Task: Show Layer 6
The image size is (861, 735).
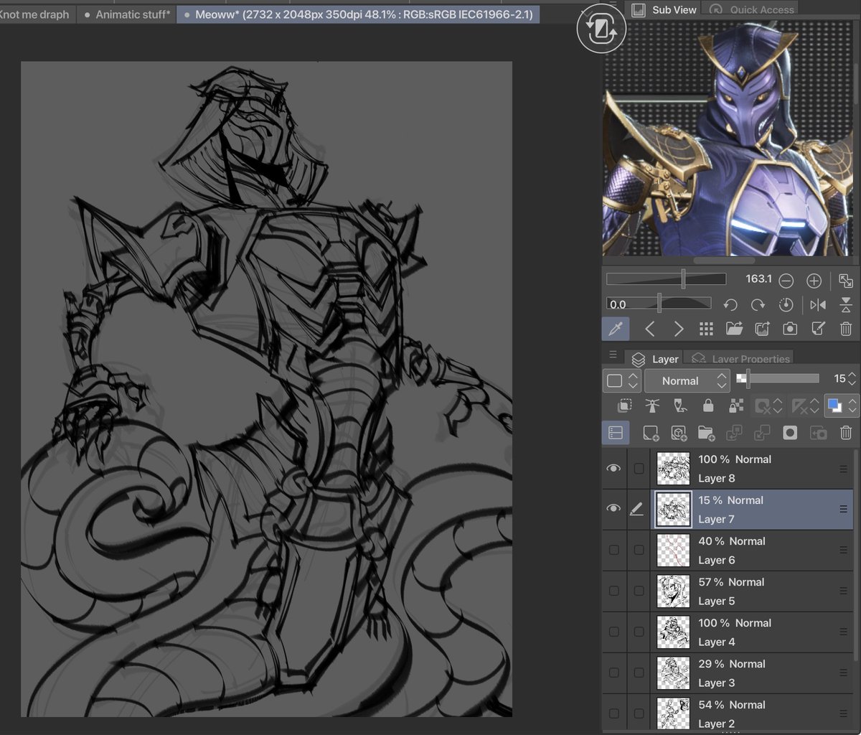Action: click(x=613, y=551)
